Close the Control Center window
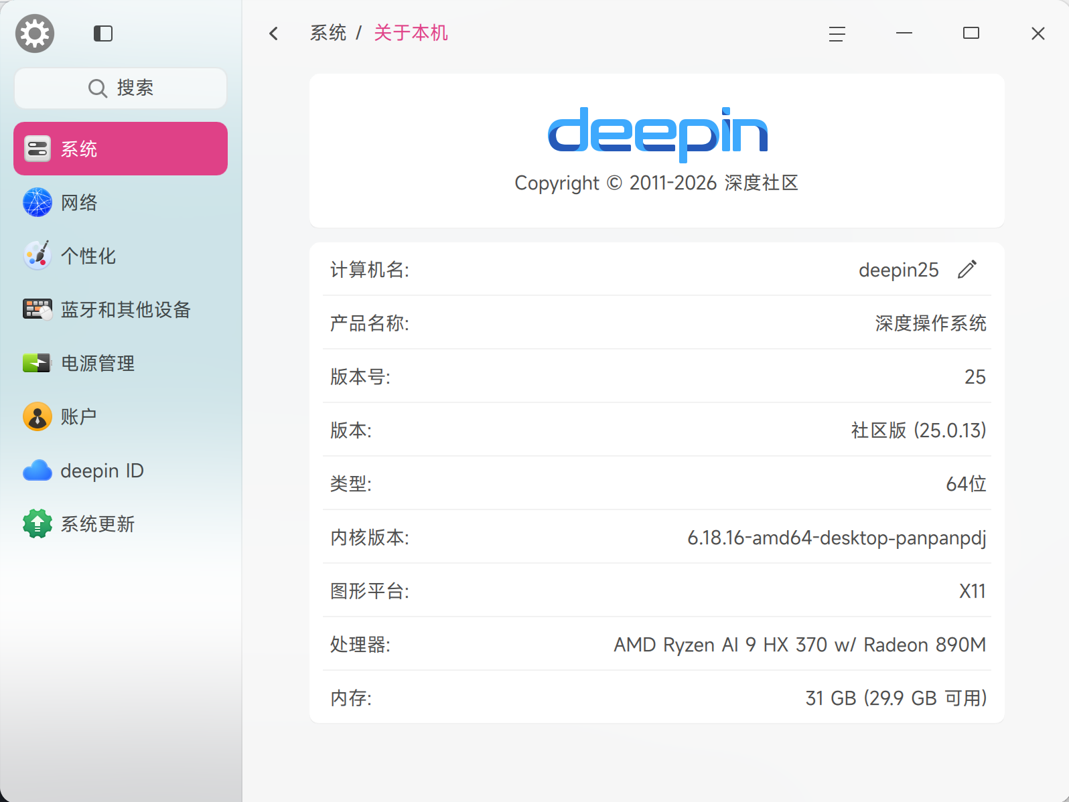1069x802 pixels. pos(1038,33)
